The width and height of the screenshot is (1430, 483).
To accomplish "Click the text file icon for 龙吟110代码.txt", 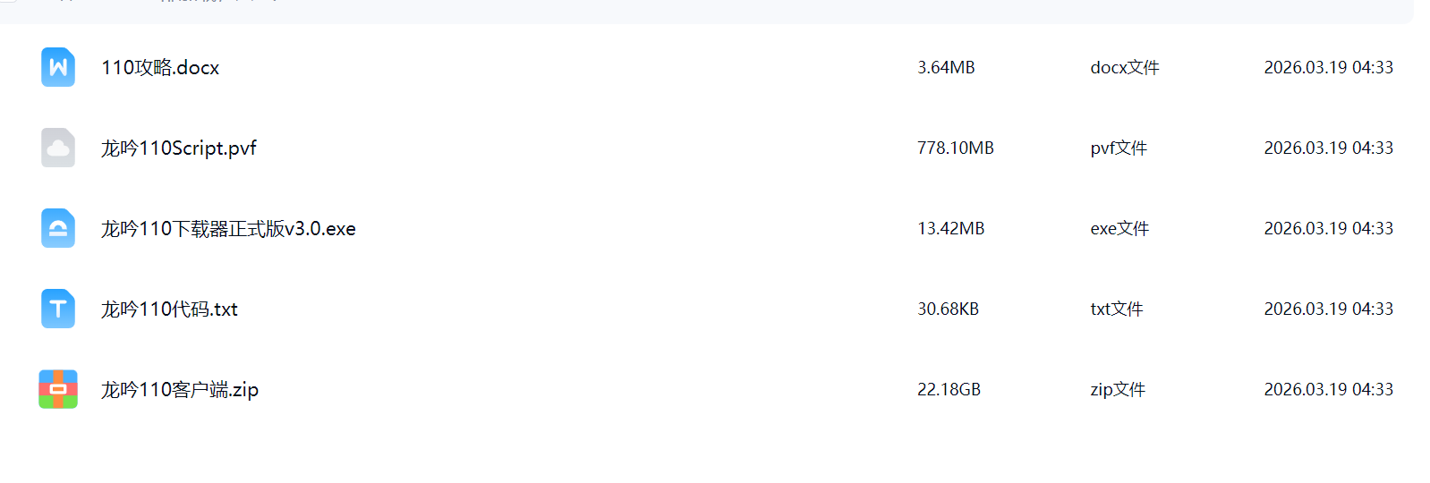I will tap(58, 309).
